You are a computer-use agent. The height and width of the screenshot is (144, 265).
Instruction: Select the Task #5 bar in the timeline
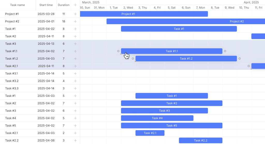tap(172, 125)
